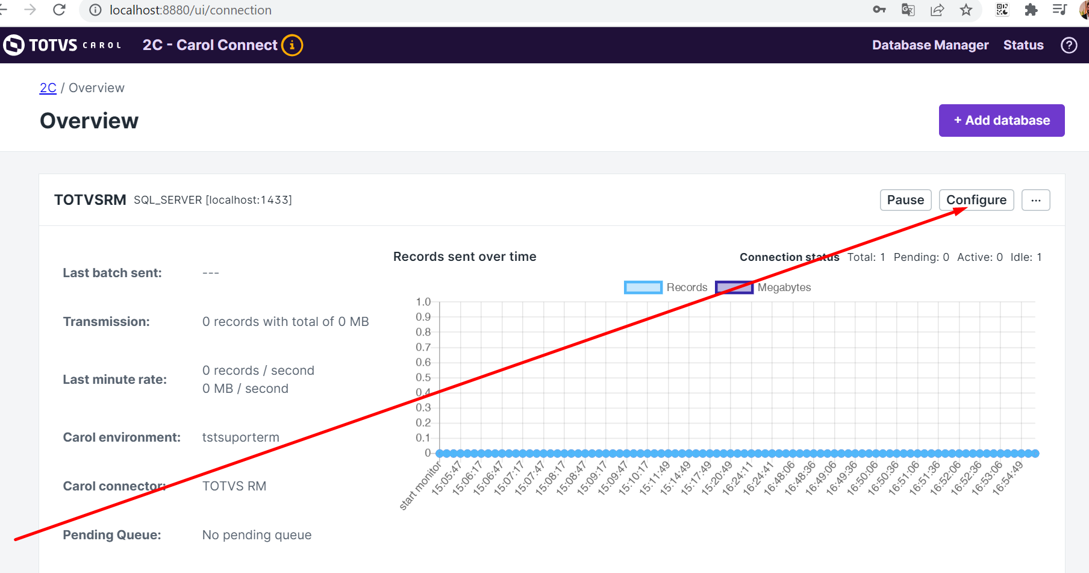Toggle the Records legend swatch
Screen dimensions: 1089x573
[x=643, y=287]
